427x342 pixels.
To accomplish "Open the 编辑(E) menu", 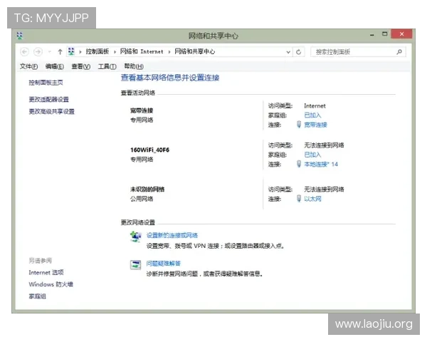I will coord(55,66).
